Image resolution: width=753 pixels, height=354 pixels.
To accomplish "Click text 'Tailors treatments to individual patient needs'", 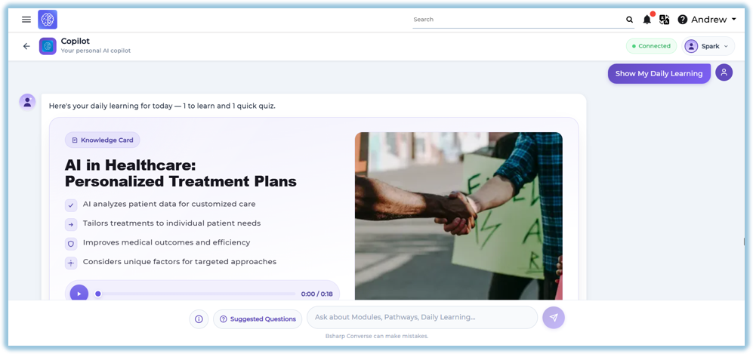I will (172, 223).
